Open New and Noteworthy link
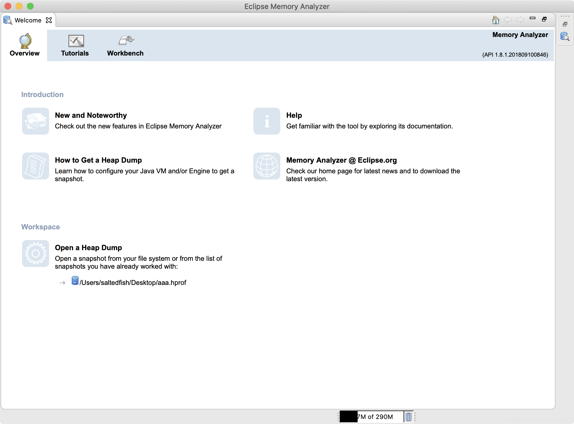 (91, 115)
